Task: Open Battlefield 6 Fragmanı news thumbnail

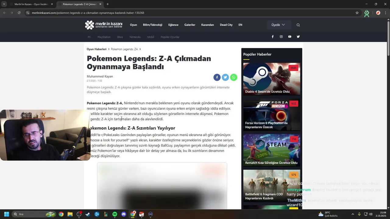Action: coord(272,186)
